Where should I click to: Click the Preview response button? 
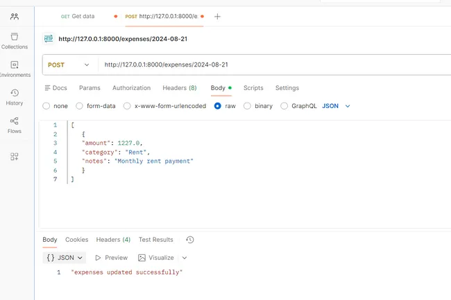[x=111, y=258]
